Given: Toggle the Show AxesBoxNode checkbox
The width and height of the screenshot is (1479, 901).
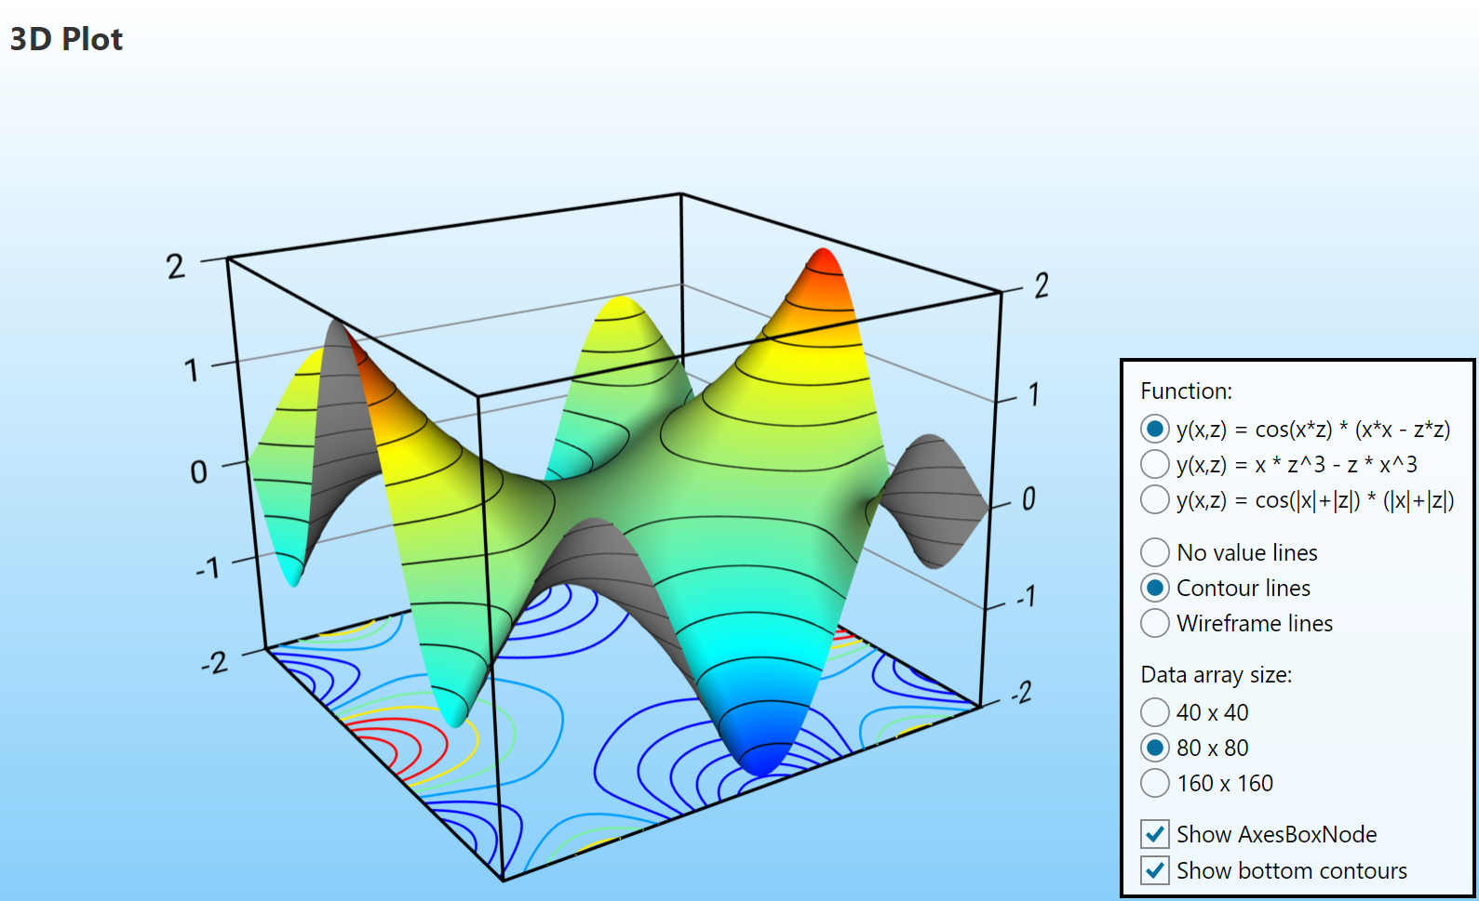Looking at the screenshot, I should click(x=1155, y=834).
